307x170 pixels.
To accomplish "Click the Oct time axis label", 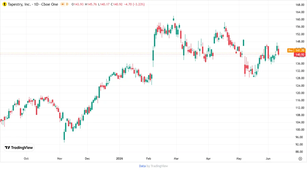I will [x=26, y=159].
